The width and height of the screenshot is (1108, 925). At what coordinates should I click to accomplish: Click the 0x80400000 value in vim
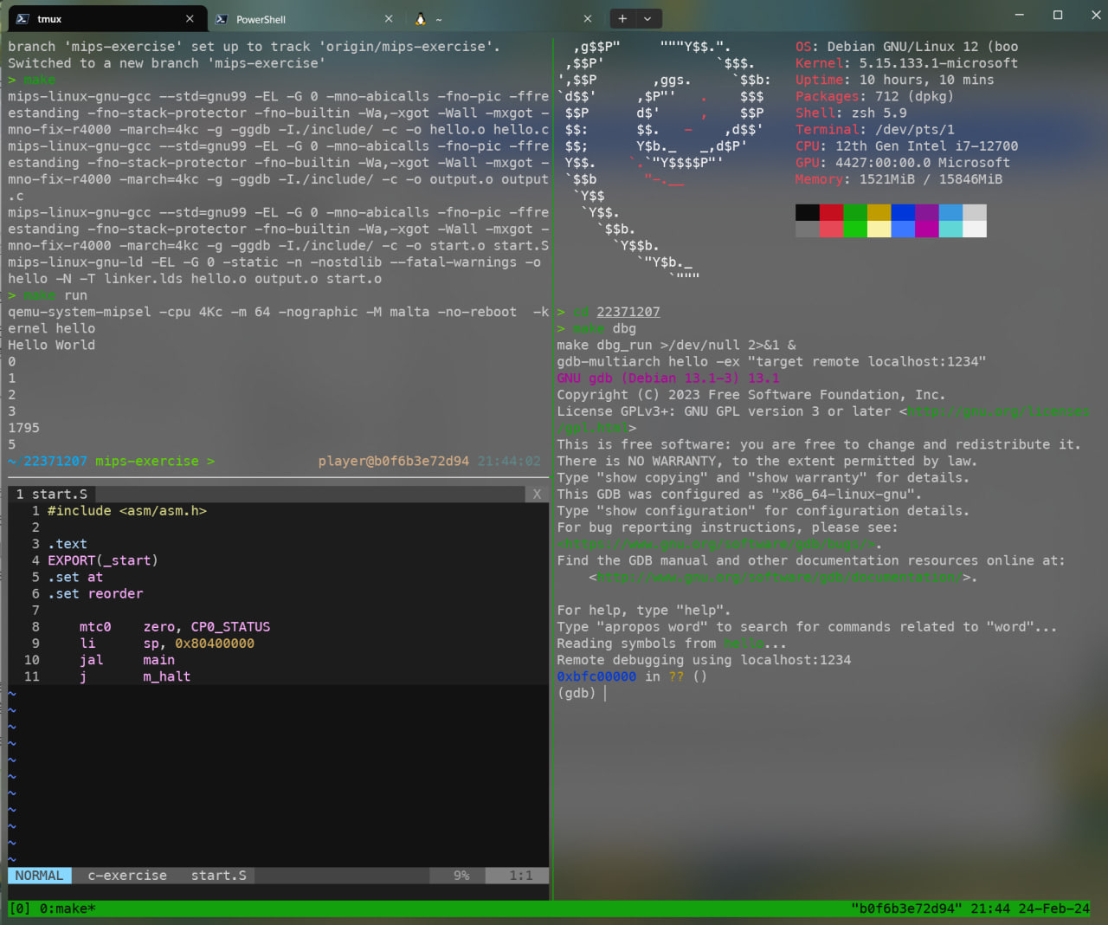(x=215, y=644)
